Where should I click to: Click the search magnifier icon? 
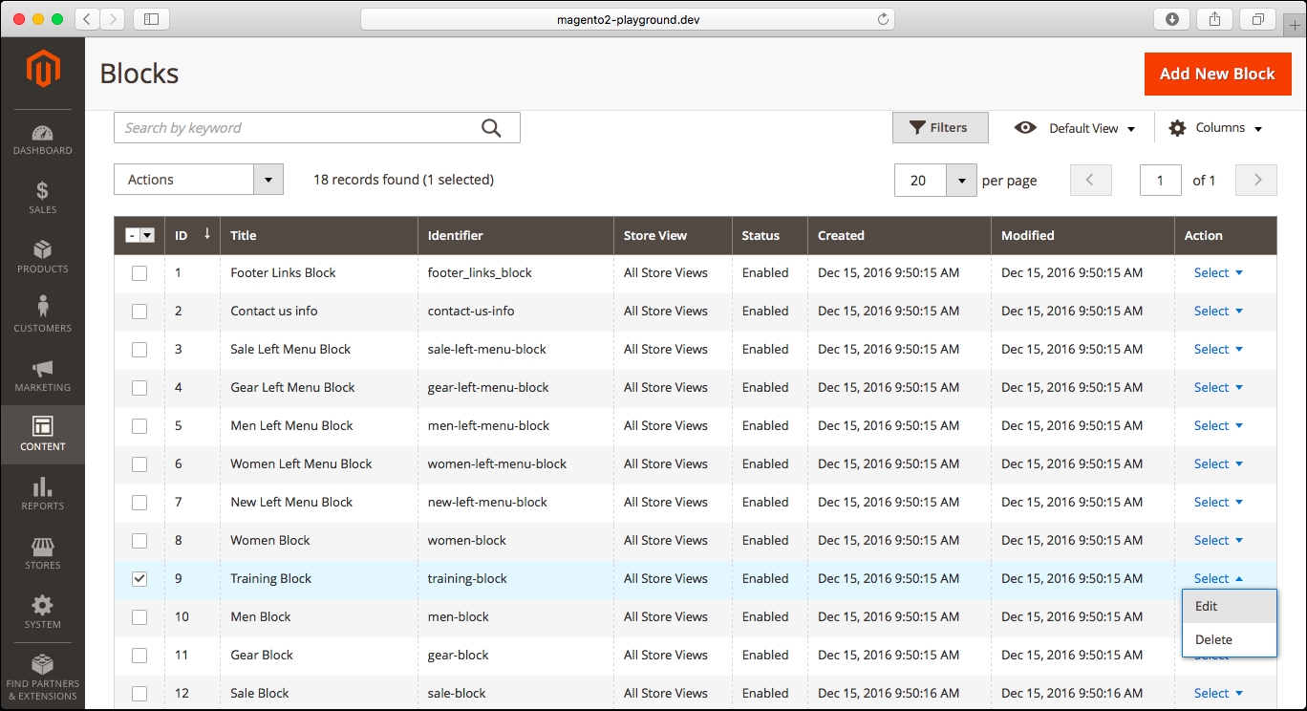491,128
